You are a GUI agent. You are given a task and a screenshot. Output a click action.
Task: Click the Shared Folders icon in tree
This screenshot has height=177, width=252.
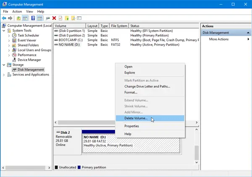[14, 45]
